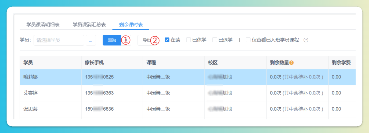Switch to 学员课消汇总表 tab
Screen dimensions: 369x133
coord(89,25)
